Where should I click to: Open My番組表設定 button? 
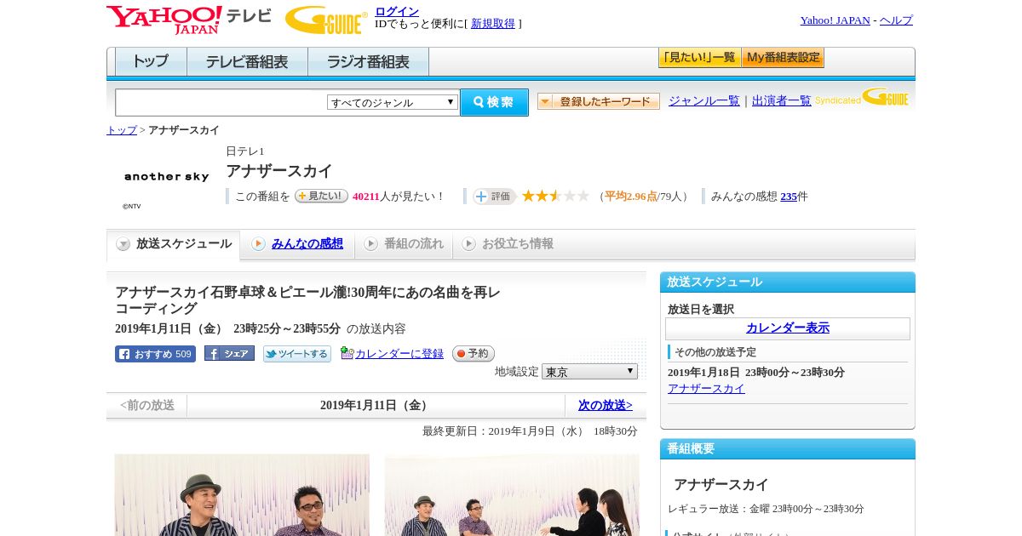click(783, 58)
